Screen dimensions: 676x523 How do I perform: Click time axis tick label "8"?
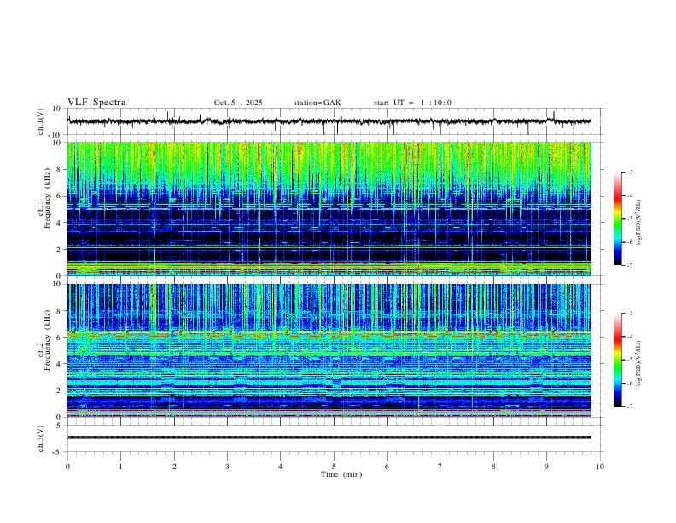(493, 467)
